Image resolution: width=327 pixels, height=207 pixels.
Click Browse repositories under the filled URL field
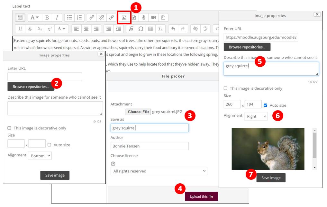[247, 47]
